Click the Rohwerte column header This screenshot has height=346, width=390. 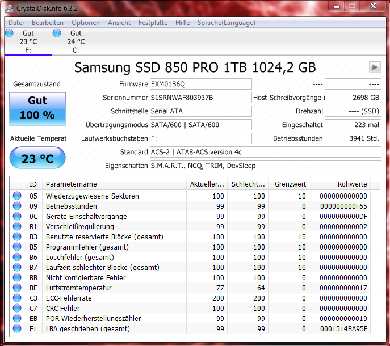339,184
